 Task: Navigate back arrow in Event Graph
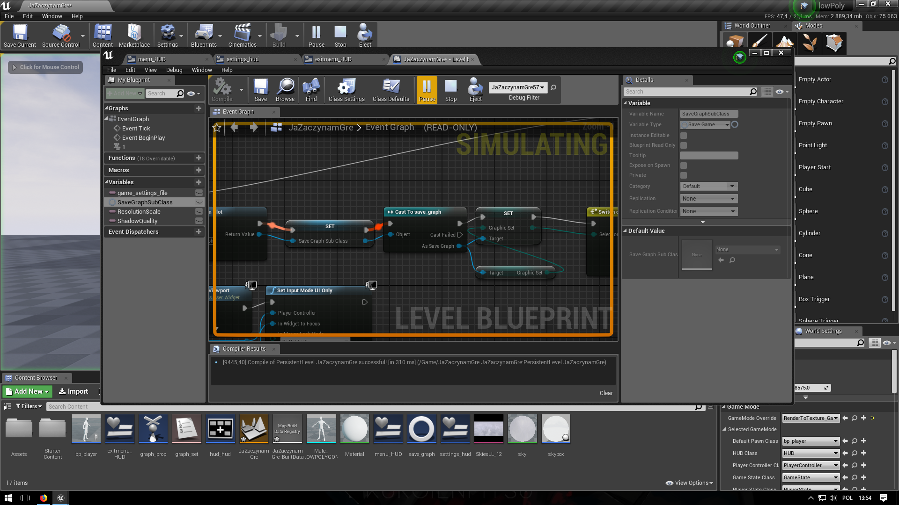(x=234, y=127)
